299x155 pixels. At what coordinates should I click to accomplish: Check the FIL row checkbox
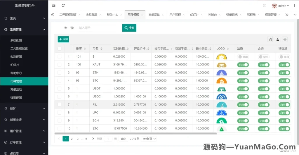[x=60, y=104]
